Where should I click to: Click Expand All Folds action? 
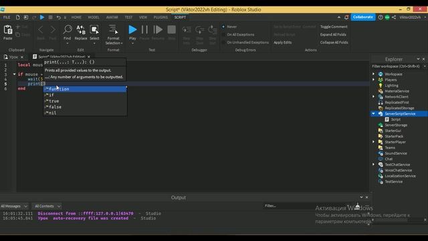pos(333,35)
